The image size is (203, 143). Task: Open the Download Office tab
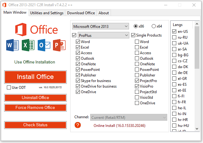[81, 13]
